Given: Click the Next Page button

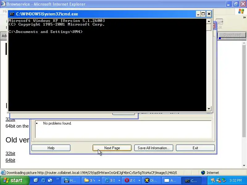Looking at the screenshot, I should [x=112, y=148].
